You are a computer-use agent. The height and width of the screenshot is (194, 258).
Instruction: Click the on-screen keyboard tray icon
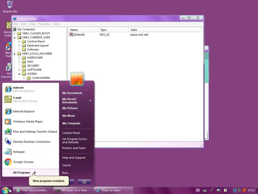(x=205, y=190)
